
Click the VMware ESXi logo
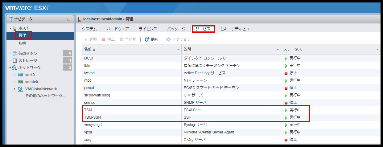28,7
